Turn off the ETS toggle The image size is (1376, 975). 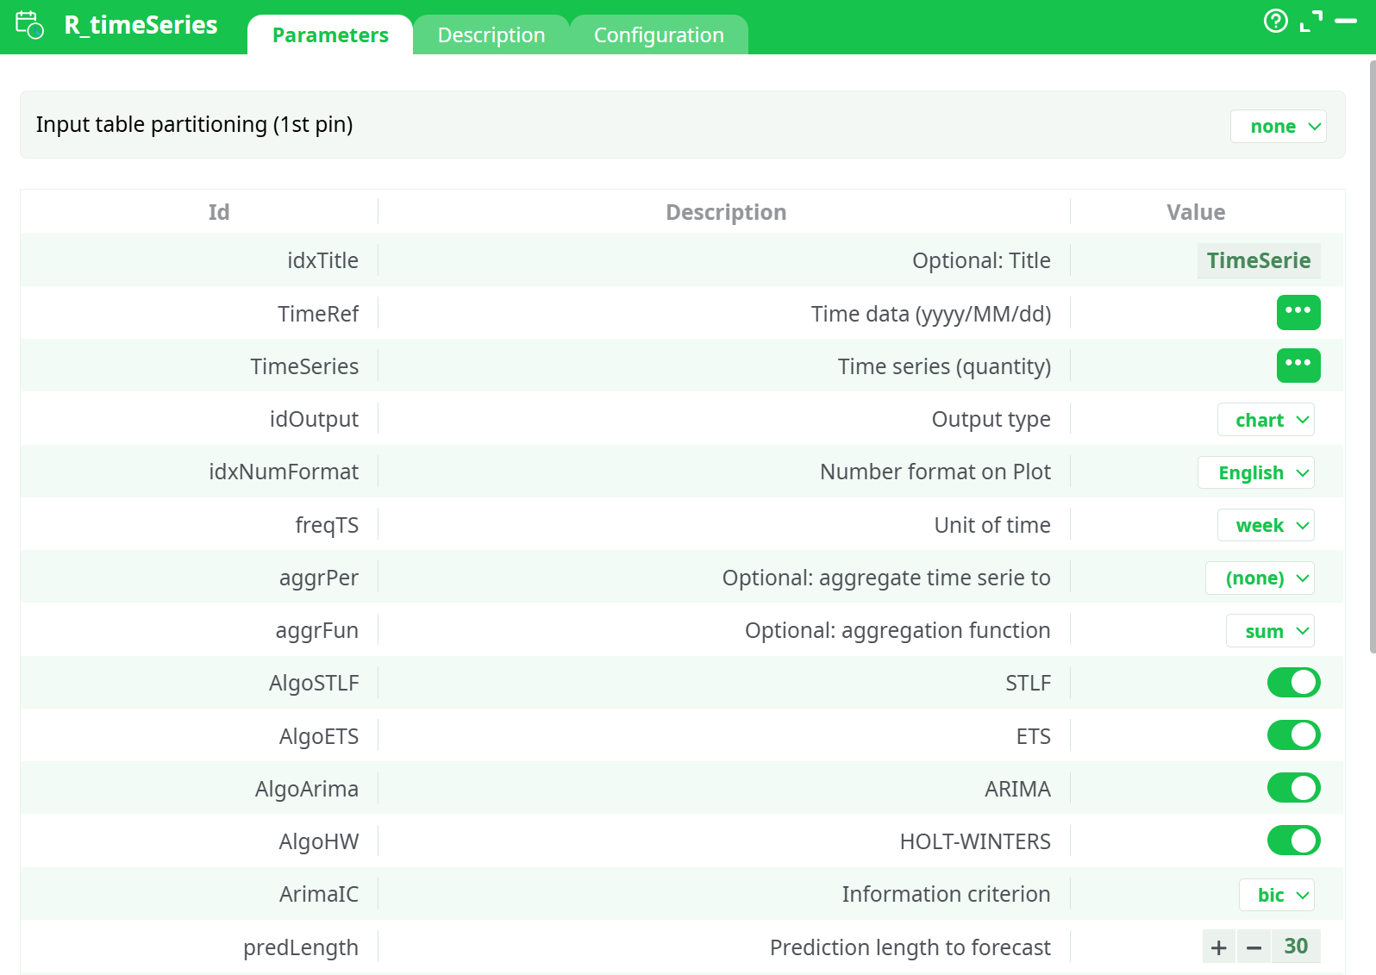pyautogui.click(x=1293, y=735)
